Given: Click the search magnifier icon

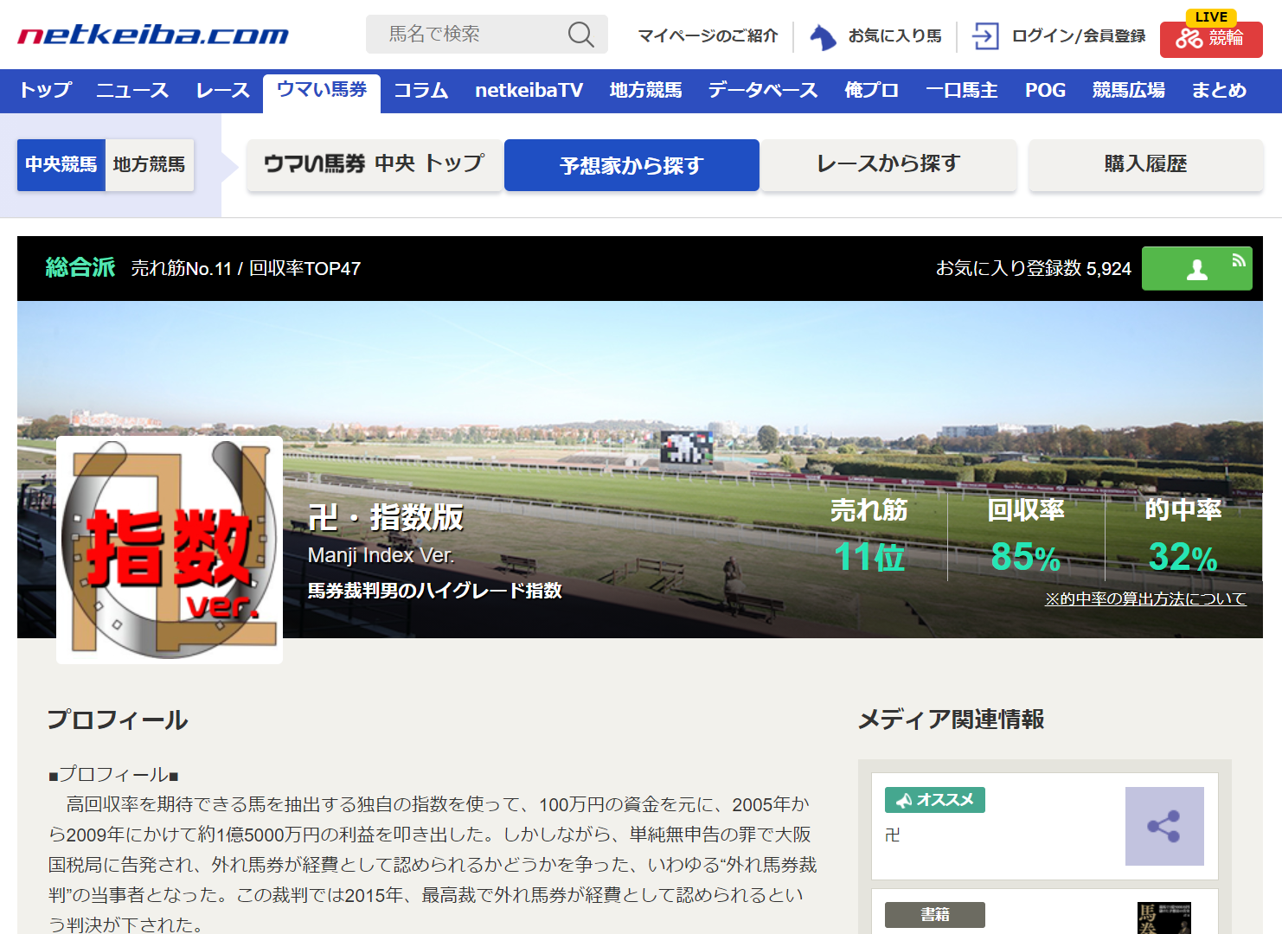Looking at the screenshot, I should pyautogui.click(x=580, y=35).
